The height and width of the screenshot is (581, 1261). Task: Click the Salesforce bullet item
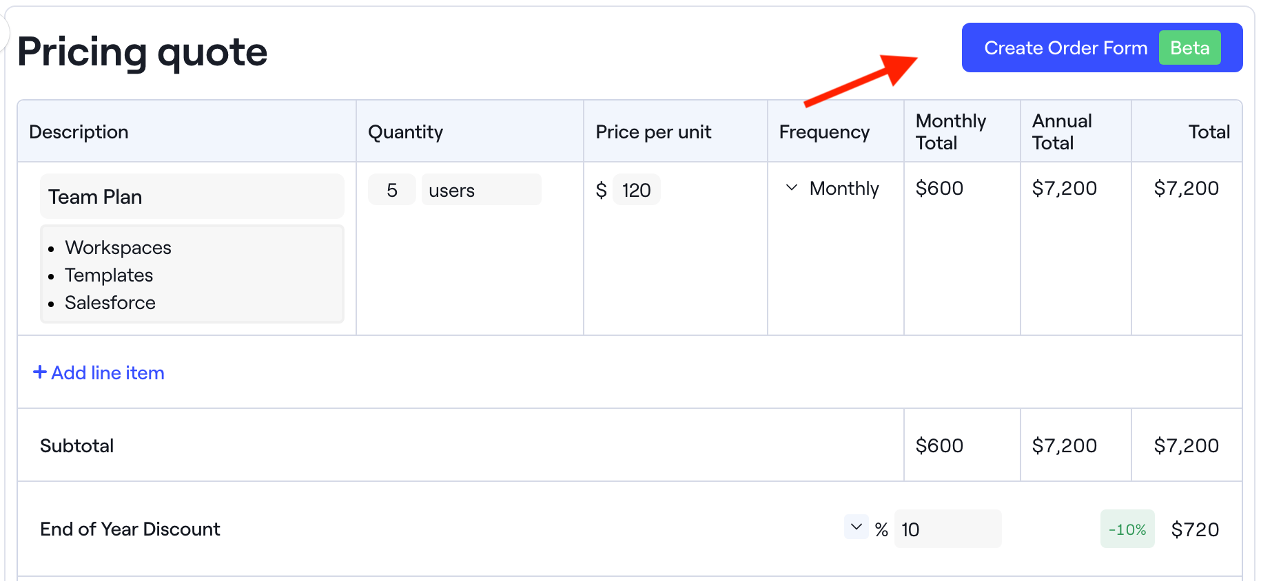tap(110, 302)
